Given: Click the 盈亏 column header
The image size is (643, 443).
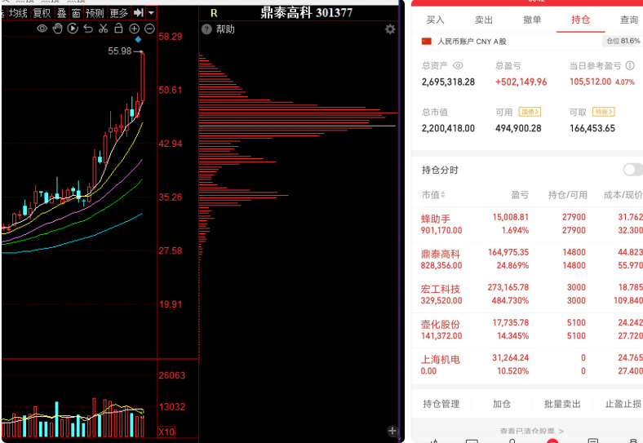Looking at the screenshot, I should 520,195.
